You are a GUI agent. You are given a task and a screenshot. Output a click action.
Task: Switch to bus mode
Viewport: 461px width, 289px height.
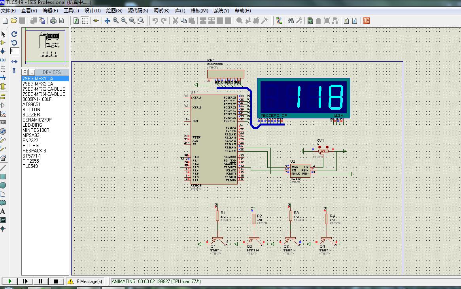(x=3, y=78)
